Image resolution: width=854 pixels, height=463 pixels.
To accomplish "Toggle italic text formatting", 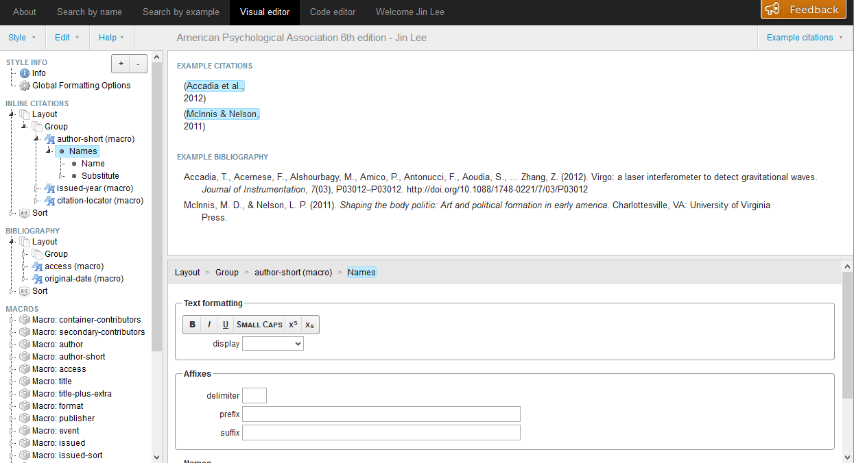I will point(209,325).
